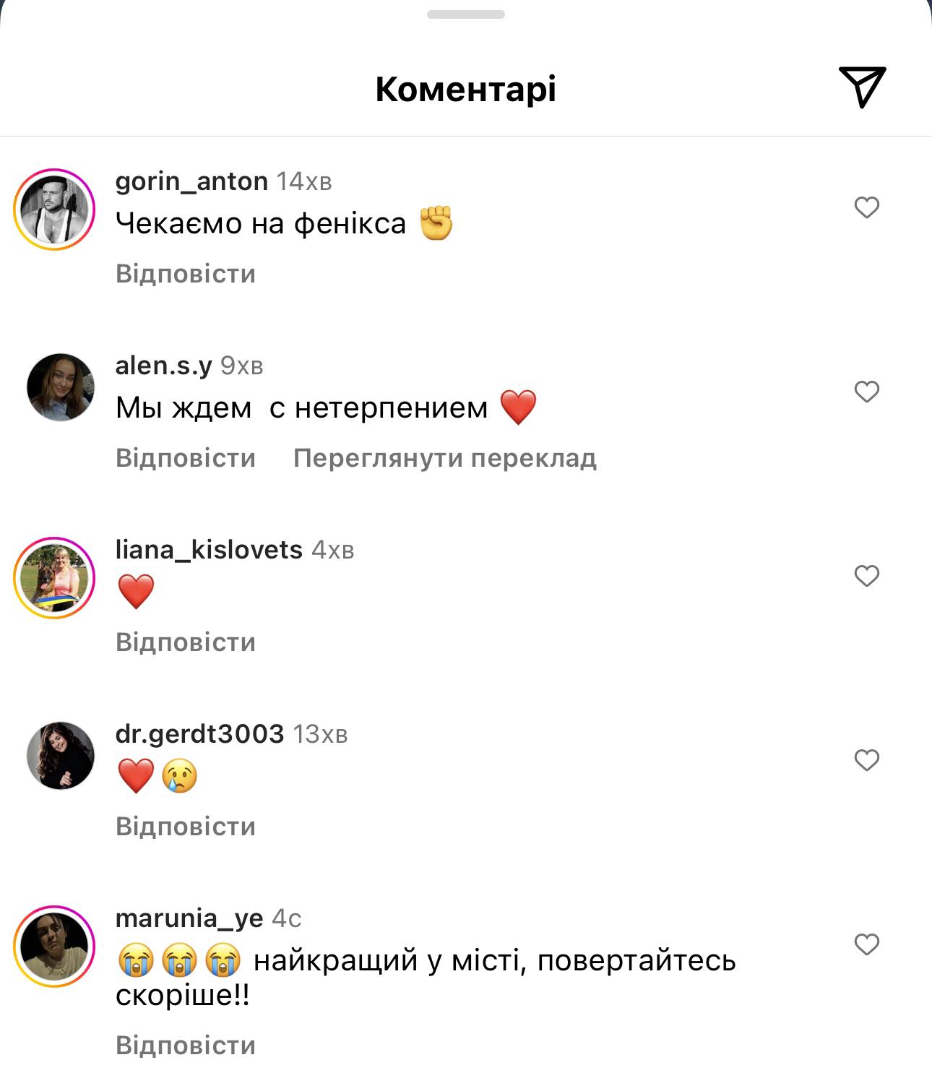Reply to dr.gerdt3003's comment
Image resolution: width=932 pixels, height=1086 pixels.
(x=186, y=827)
